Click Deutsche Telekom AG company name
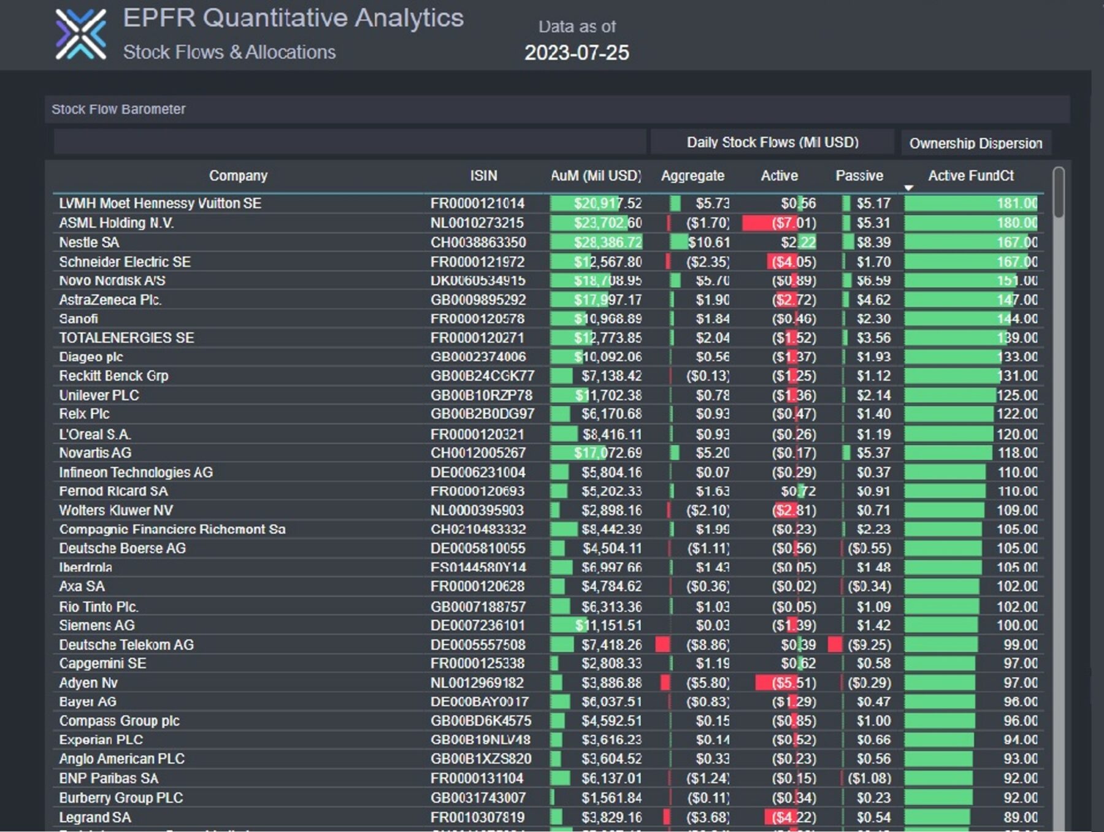The height and width of the screenshot is (832, 1104). pyautogui.click(x=126, y=645)
